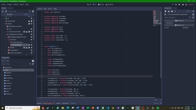Toggle visibility of the UI node
Viewport: 196px width, 110px height.
point(32,18)
